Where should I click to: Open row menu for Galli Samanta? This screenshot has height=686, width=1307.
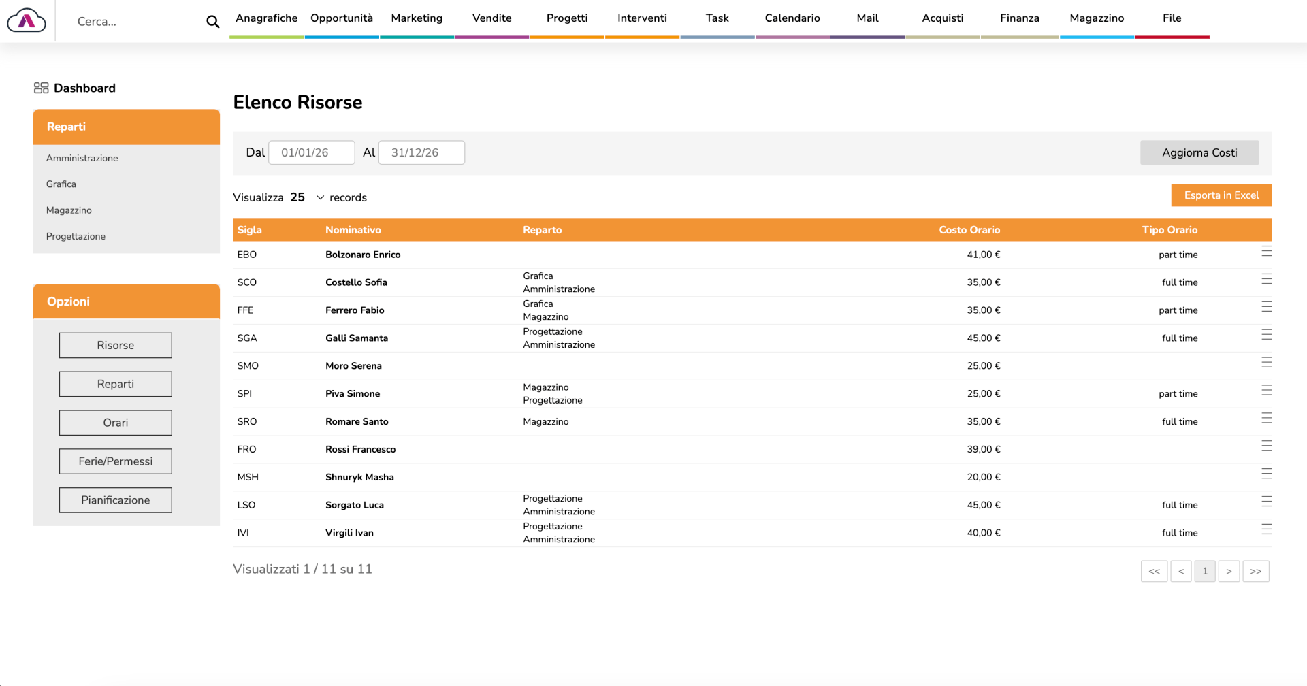coord(1266,335)
